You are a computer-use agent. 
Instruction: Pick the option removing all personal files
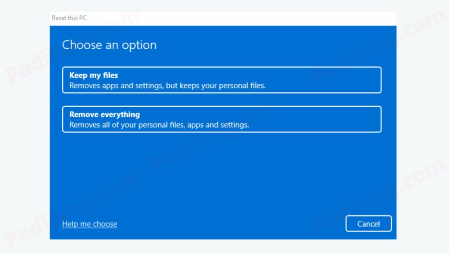pos(221,119)
